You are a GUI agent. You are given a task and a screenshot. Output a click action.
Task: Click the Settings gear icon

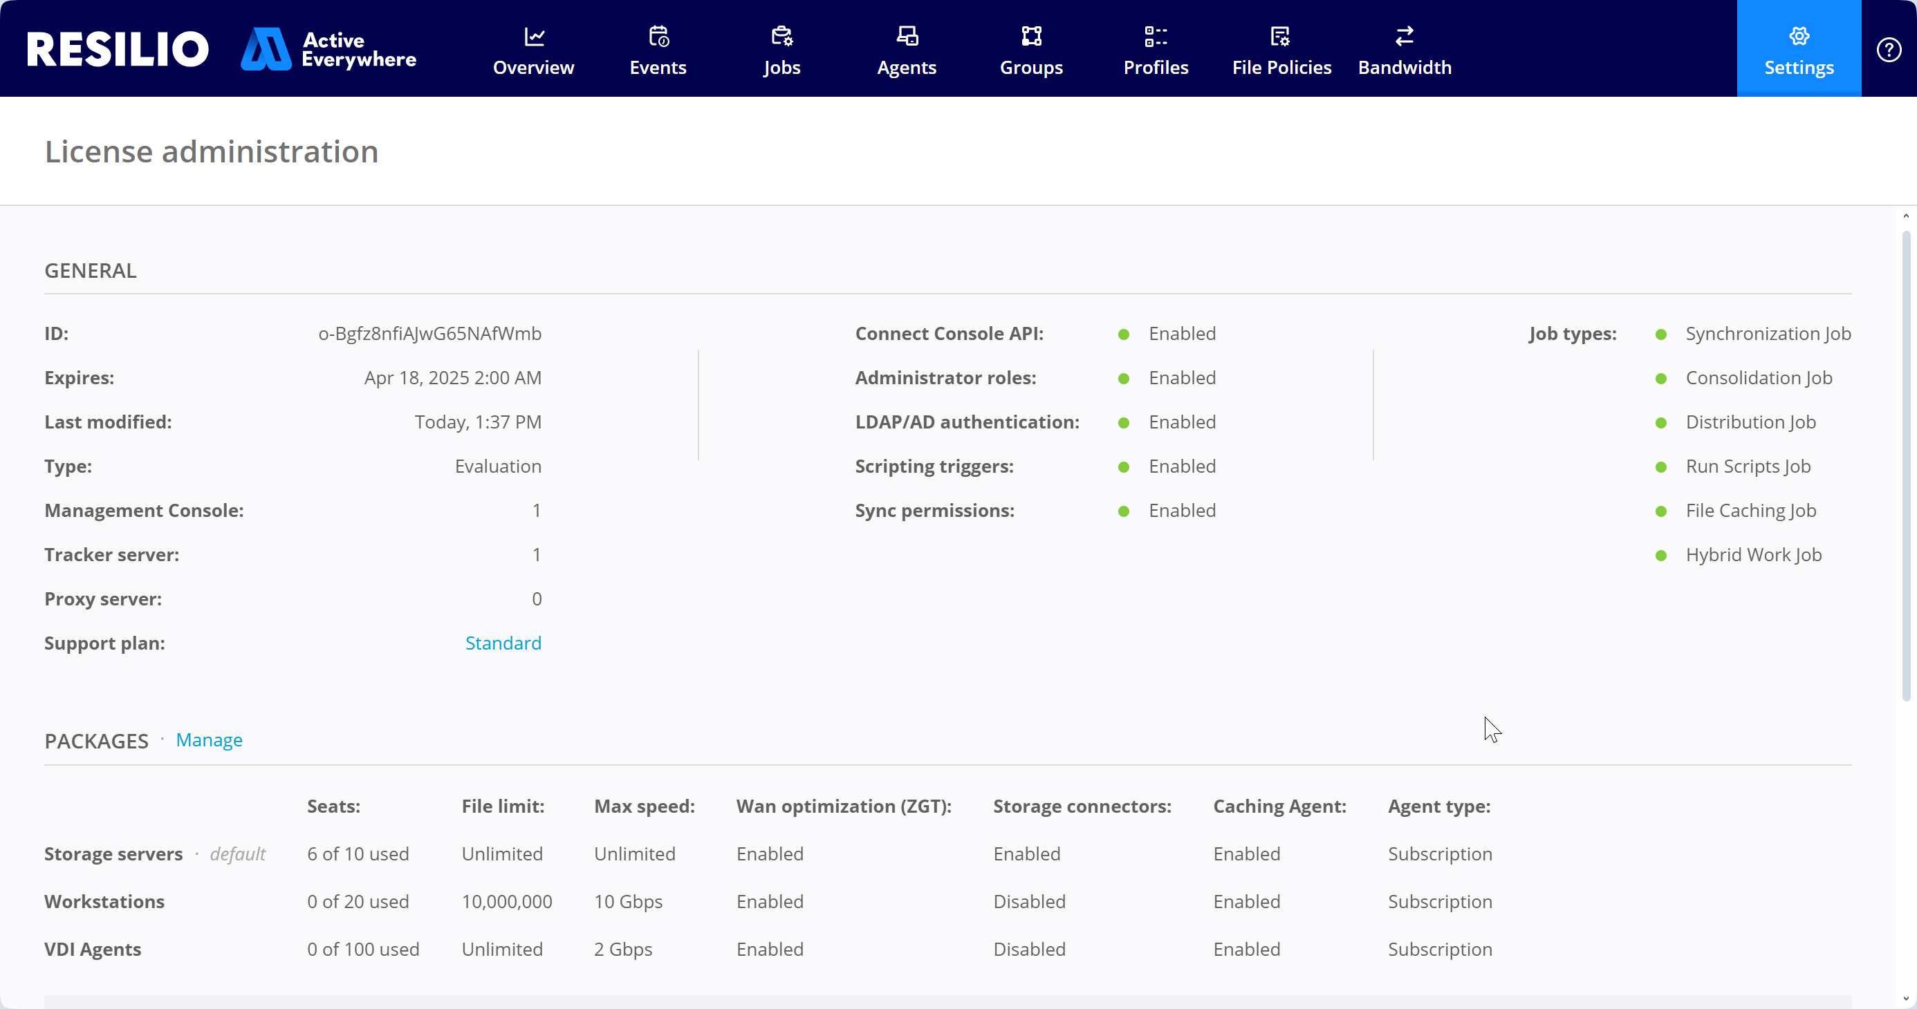(x=1799, y=36)
